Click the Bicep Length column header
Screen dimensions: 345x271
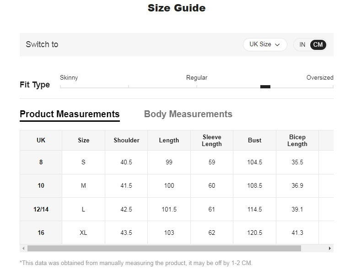pos(297,141)
